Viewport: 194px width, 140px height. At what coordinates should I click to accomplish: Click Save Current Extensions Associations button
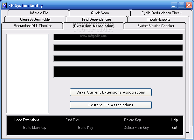[x=111, y=92]
